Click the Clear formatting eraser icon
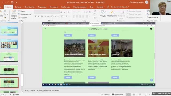 click(x=68, y=12)
